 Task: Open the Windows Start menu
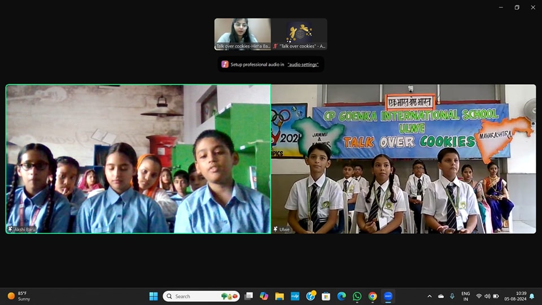[154, 297]
